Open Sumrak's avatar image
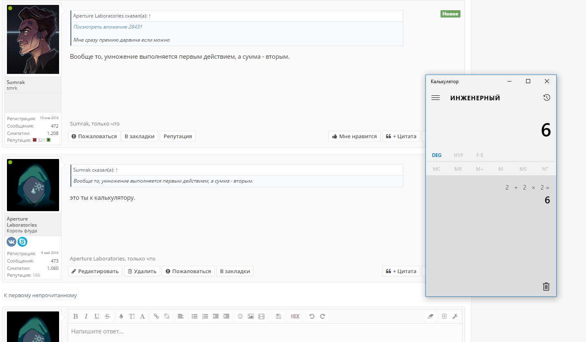586x342 pixels. tap(33, 40)
